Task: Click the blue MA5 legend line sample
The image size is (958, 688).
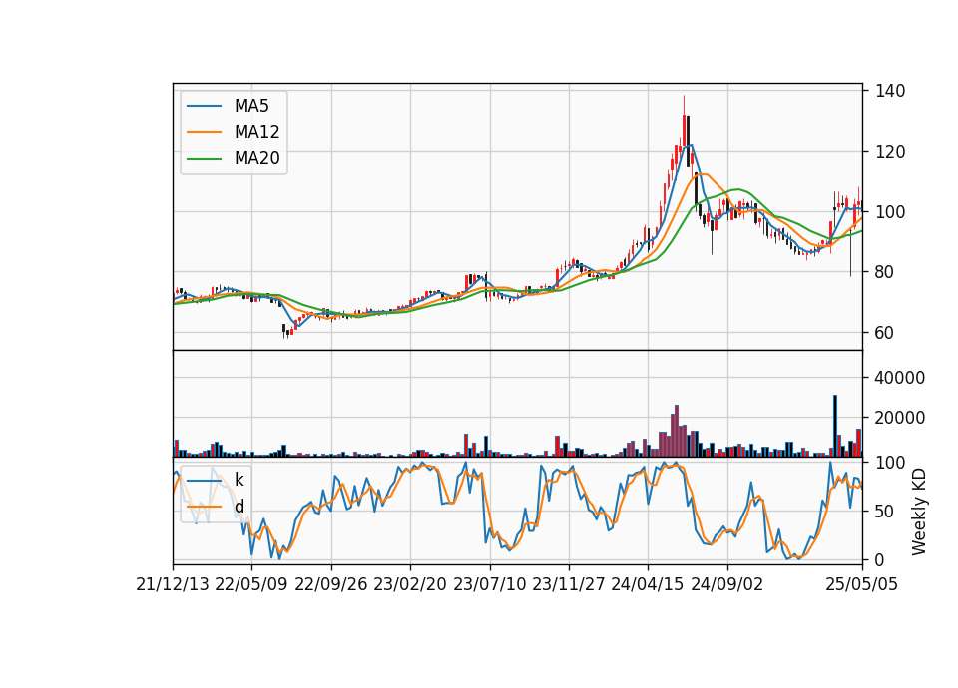Action: [204, 106]
